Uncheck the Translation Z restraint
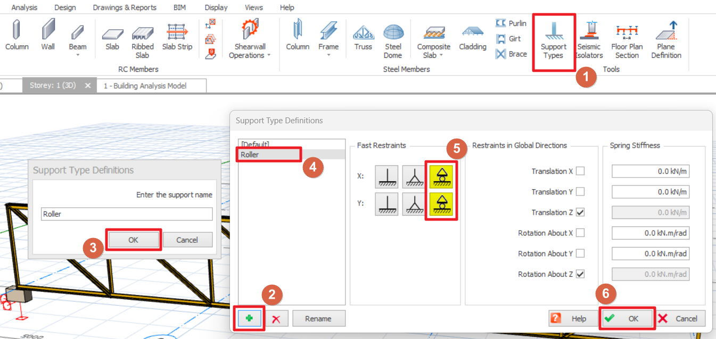 580,213
